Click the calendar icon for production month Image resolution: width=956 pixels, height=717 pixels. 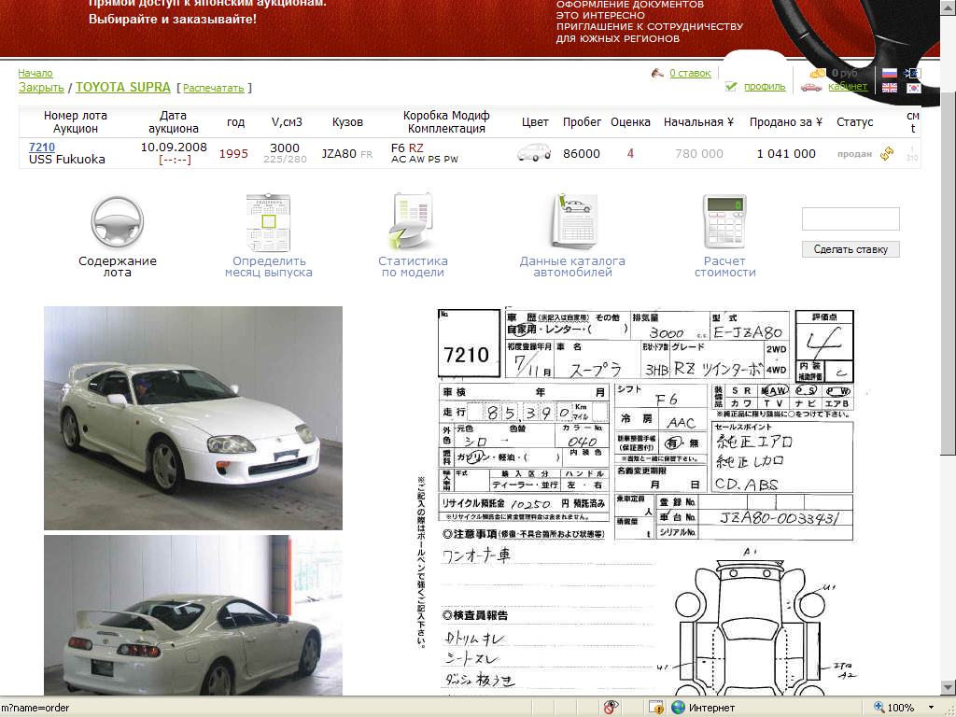coord(268,222)
